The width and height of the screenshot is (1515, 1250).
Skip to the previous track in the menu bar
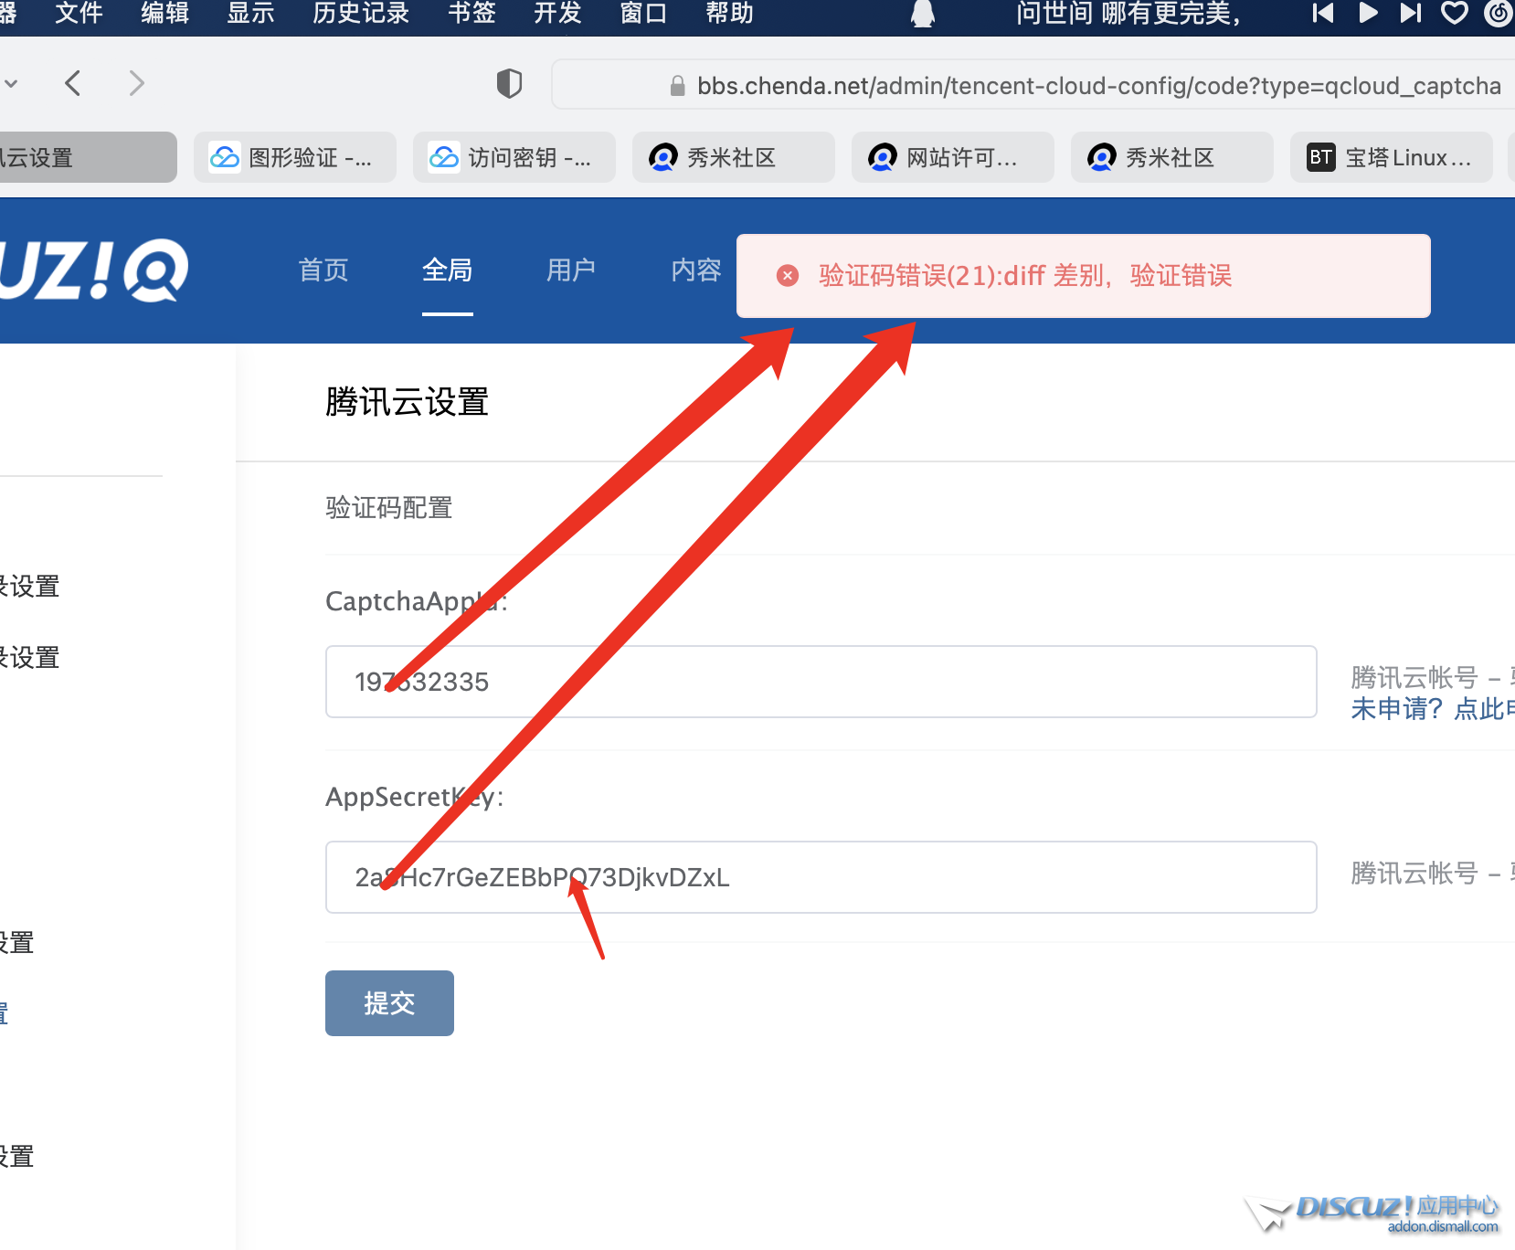click(x=1322, y=13)
